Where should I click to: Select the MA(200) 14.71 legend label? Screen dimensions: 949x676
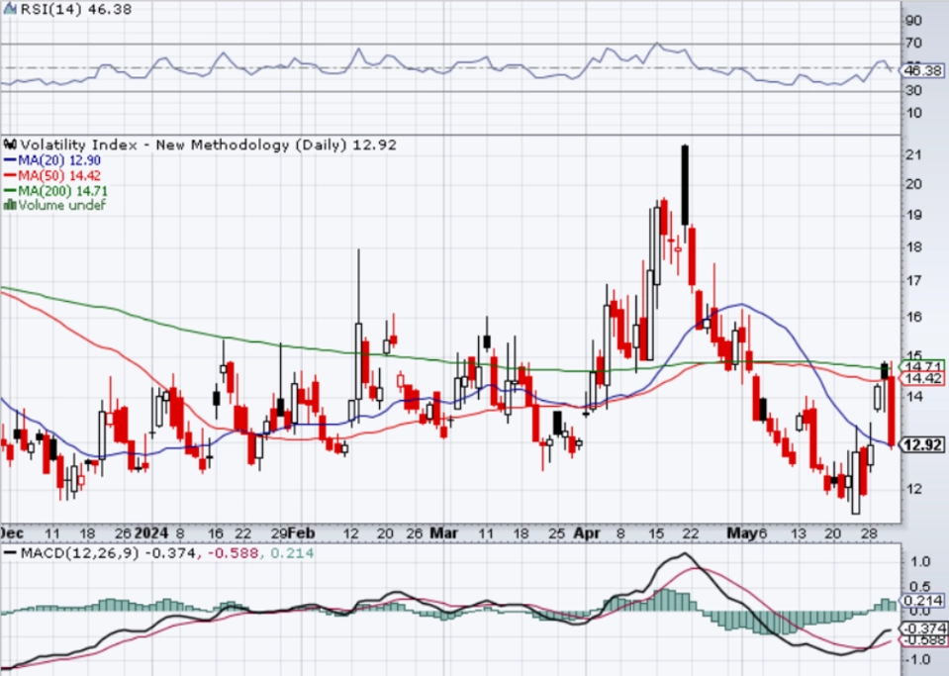pos(63,191)
